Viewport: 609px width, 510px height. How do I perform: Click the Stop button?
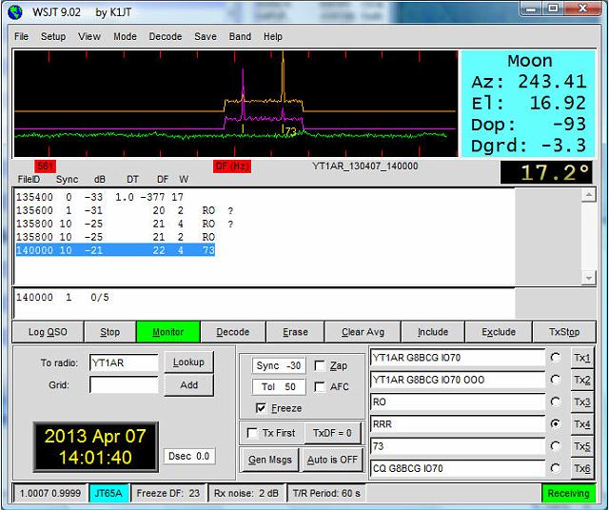[x=110, y=332]
